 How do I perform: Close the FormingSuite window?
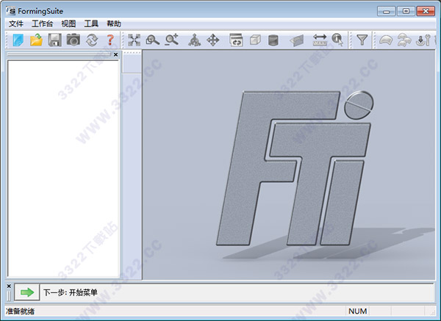pos(426,11)
